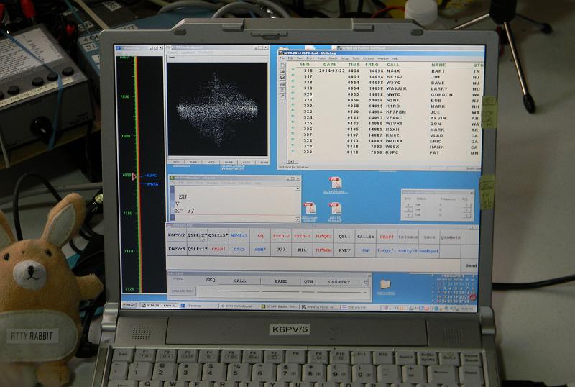The height and width of the screenshot is (387, 575).
Task: Click the QSL! macro button
Action: [x=344, y=237]
